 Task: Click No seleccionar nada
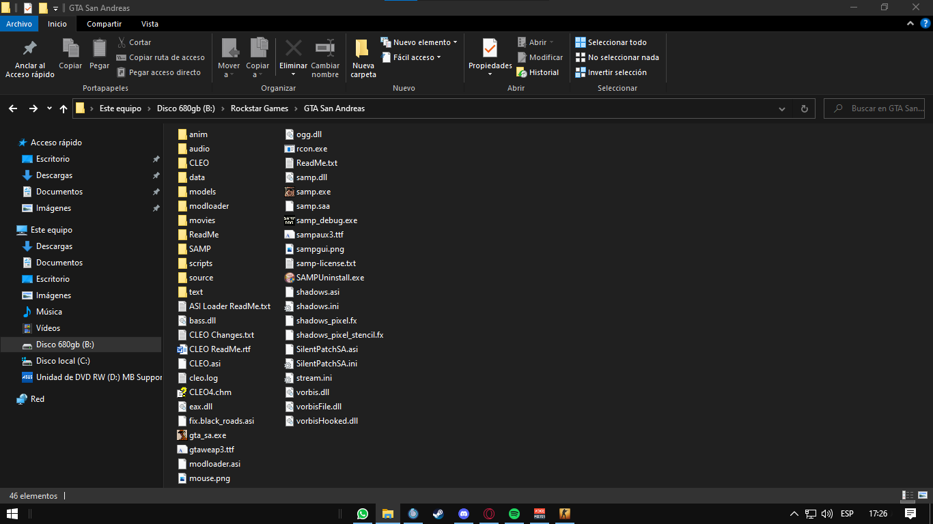click(617, 57)
